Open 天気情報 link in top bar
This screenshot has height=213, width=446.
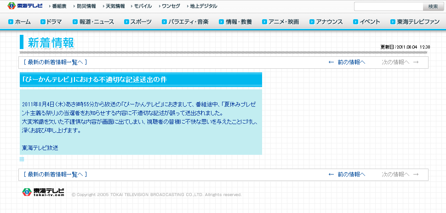click(x=115, y=6)
